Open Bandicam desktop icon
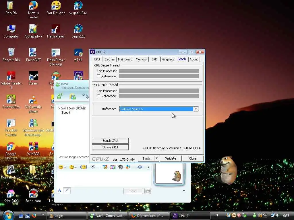 tap(33, 195)
